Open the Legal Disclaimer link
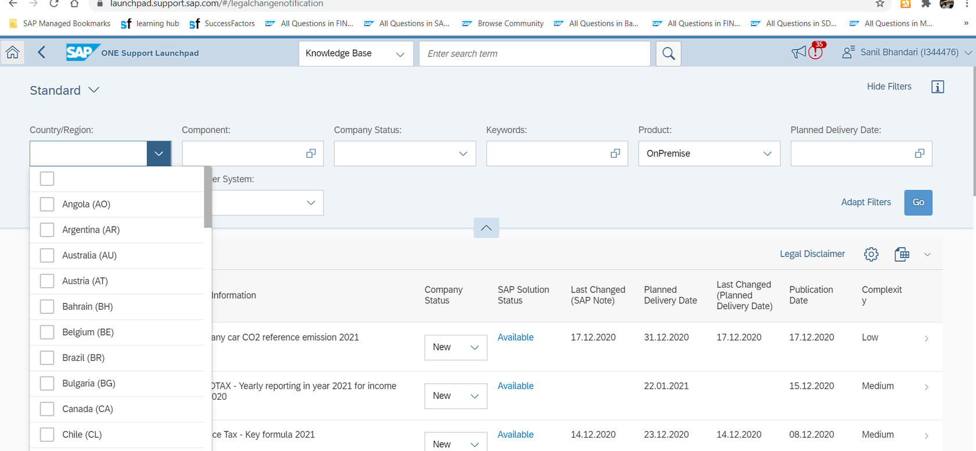 pyautogui.click(x=812, y=254)
